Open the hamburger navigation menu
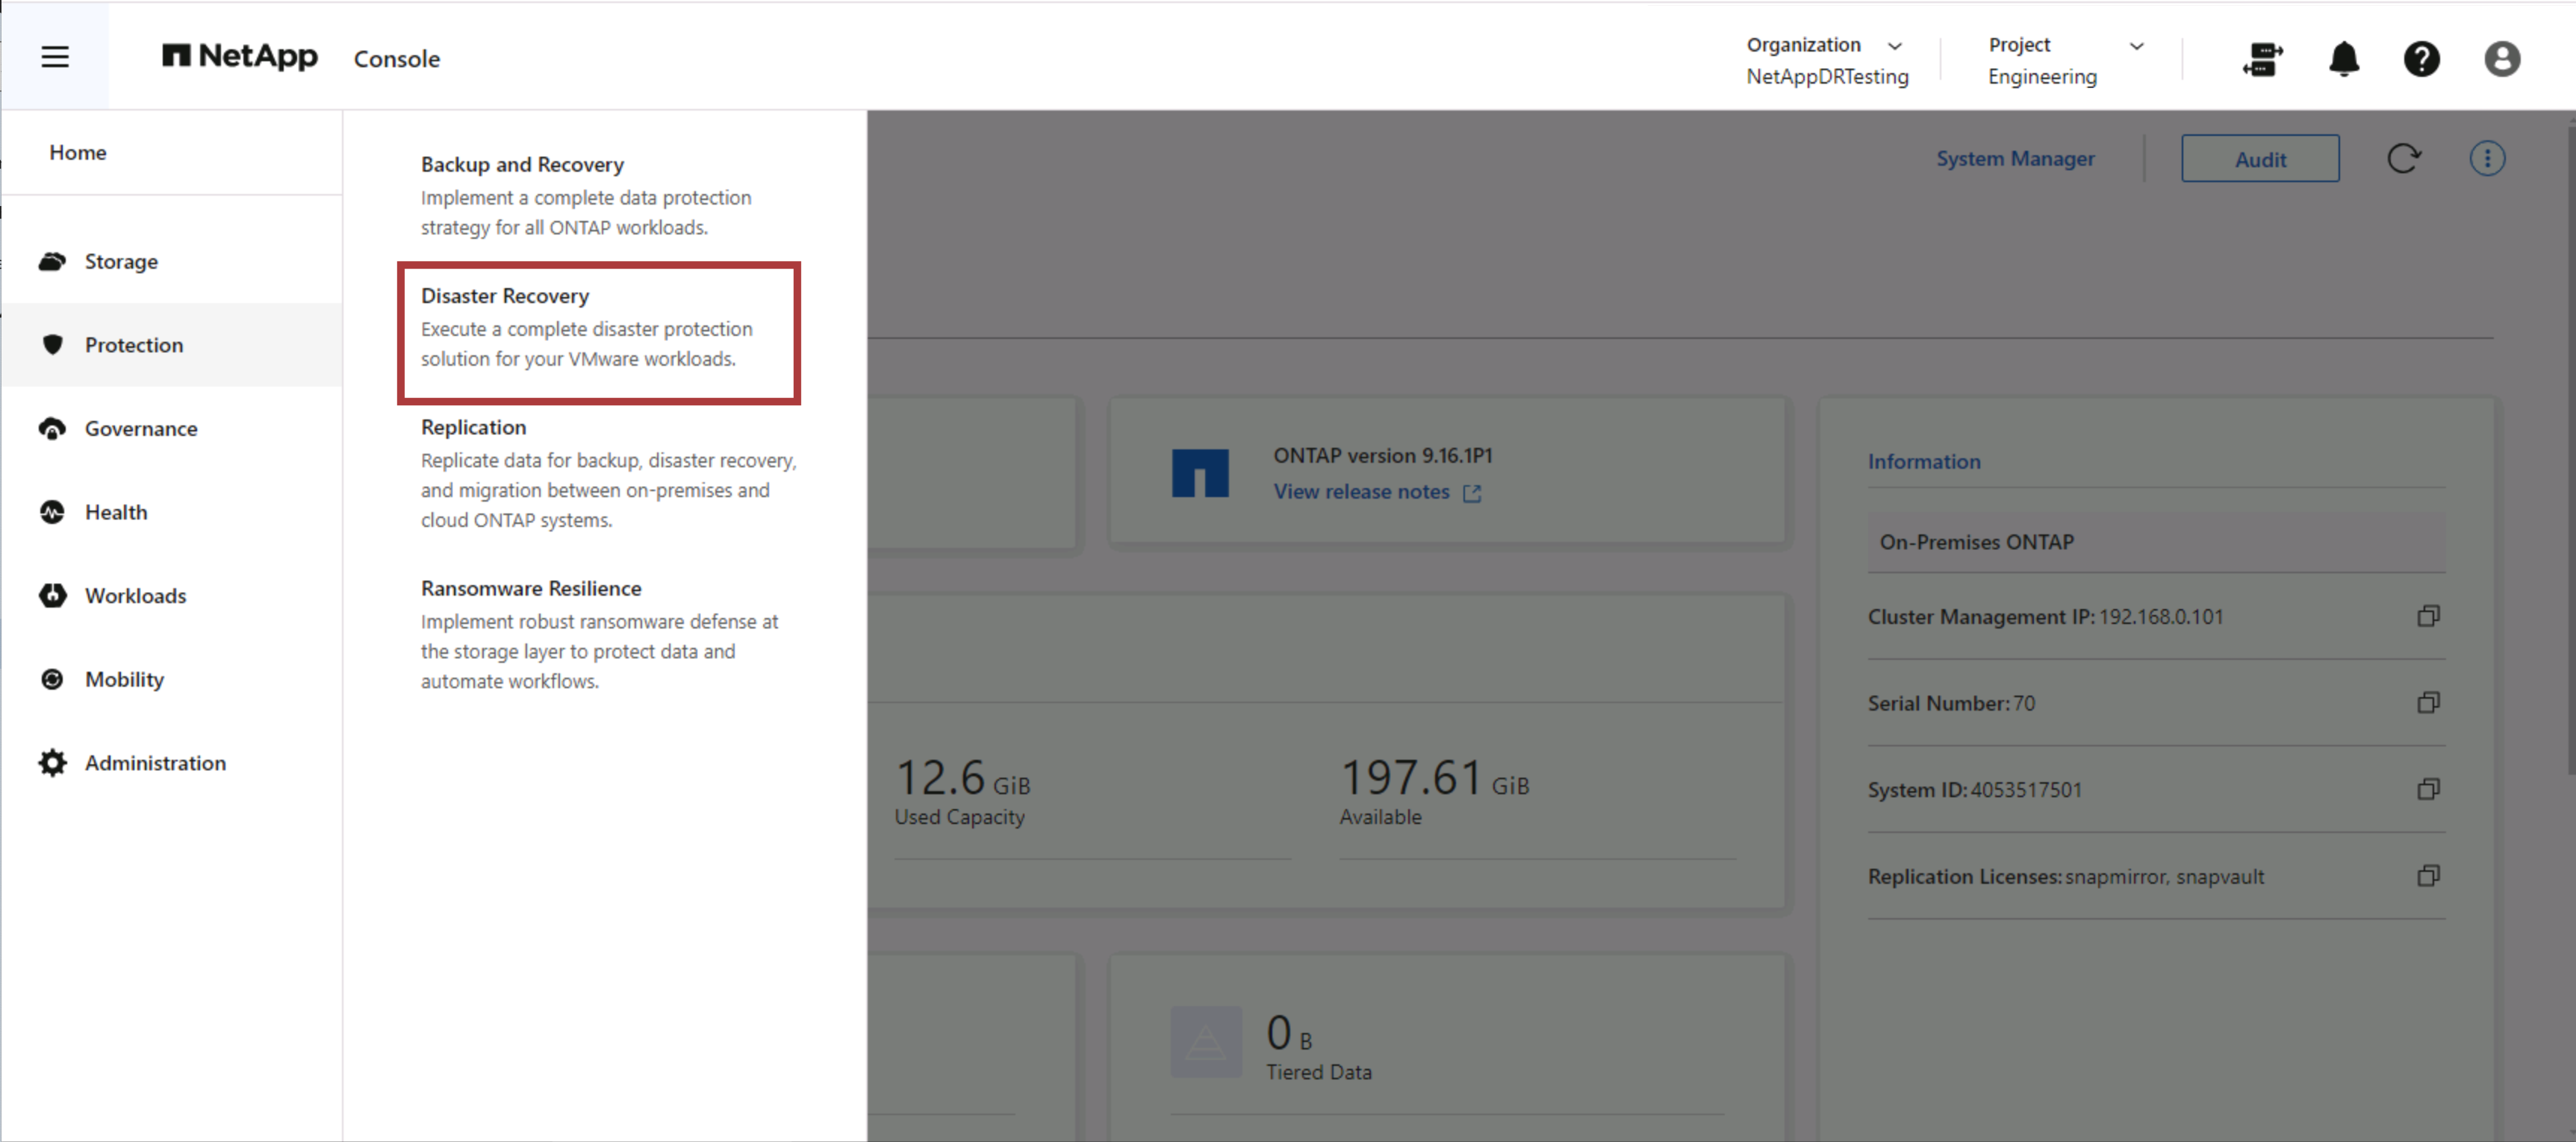The height and width of the screenshot is (1142, 2576). coord(55,57)
